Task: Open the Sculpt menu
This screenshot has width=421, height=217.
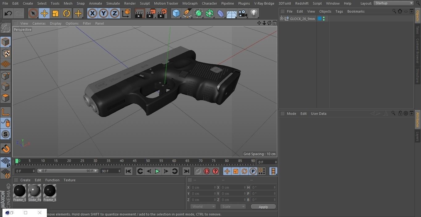Action: 145,3
